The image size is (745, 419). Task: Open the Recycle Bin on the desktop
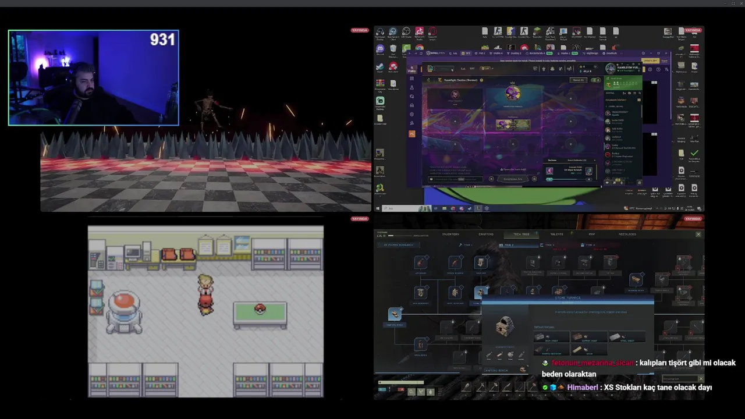393,48
